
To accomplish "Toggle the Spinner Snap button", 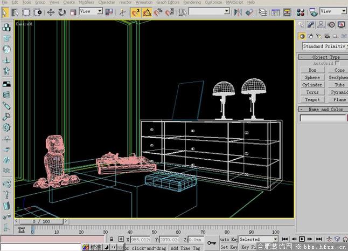I will 170,12.
